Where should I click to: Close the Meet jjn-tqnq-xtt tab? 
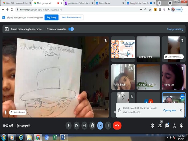tap(61, 3)
